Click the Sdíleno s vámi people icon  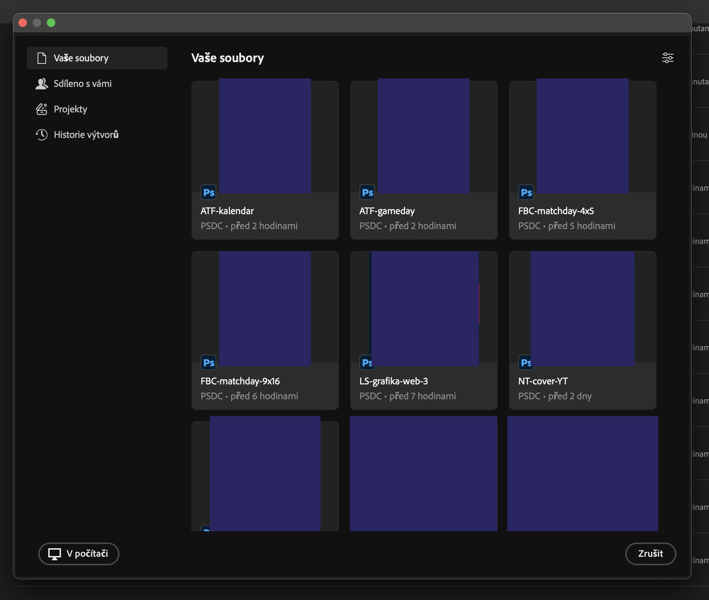pyautogui.click(x=41, y=84)
